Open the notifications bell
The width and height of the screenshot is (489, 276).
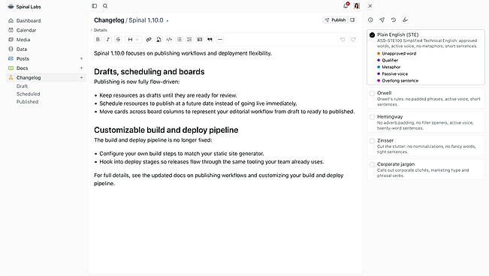[x=346, y=5]
